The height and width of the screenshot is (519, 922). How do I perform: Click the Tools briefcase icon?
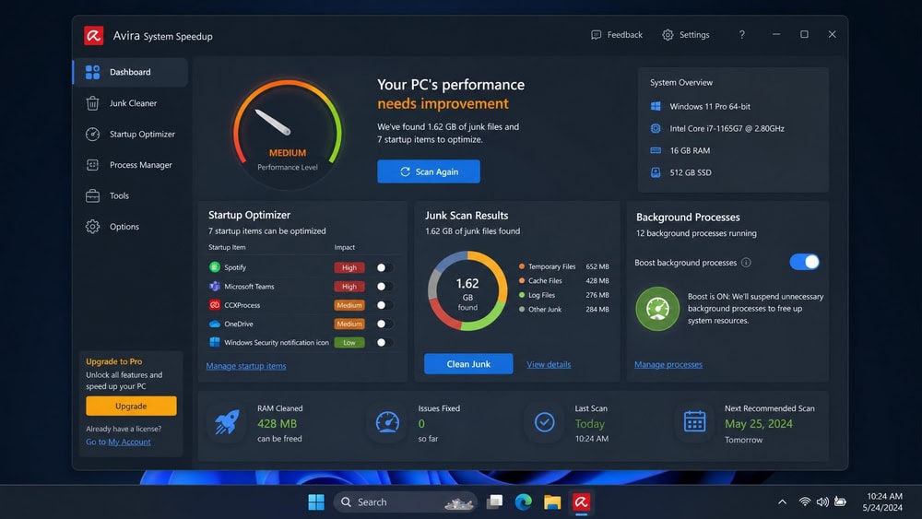[x=92, y=195]
